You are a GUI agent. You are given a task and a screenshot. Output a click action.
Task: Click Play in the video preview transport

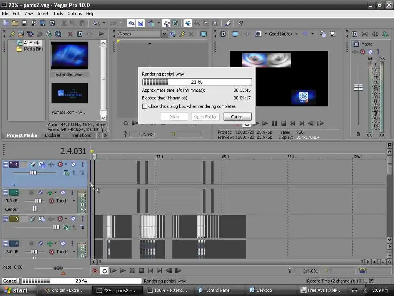pos(265,123)
